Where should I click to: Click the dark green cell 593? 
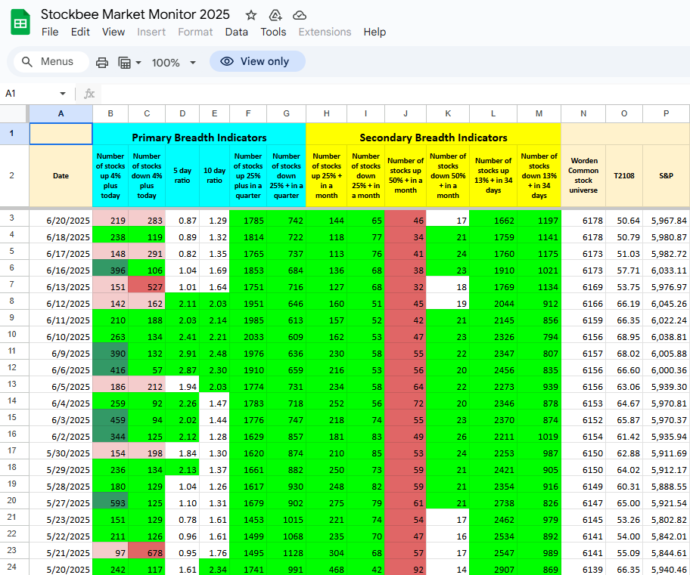click(x=110, y=501)
